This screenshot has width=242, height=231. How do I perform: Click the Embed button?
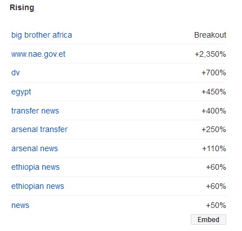[x=208, y=219]
